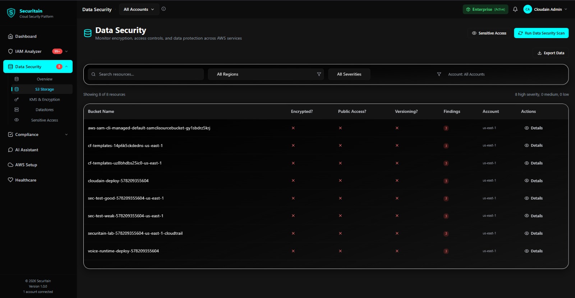
Task: Click '1 account connected' footer text
Action: click(38, 292)
